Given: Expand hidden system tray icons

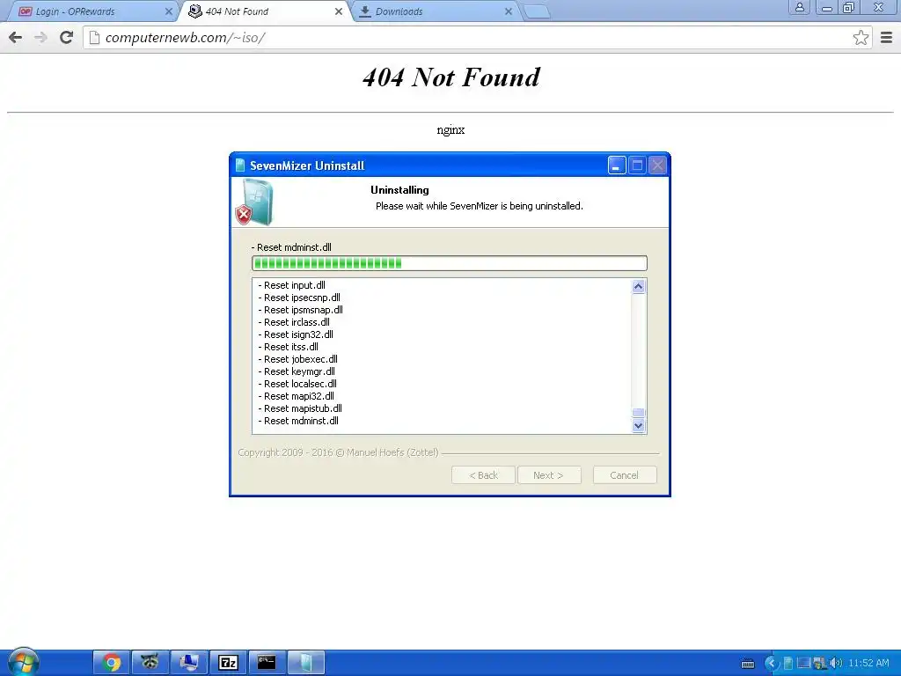Looking at the screenshot, I should pos(771,664).
